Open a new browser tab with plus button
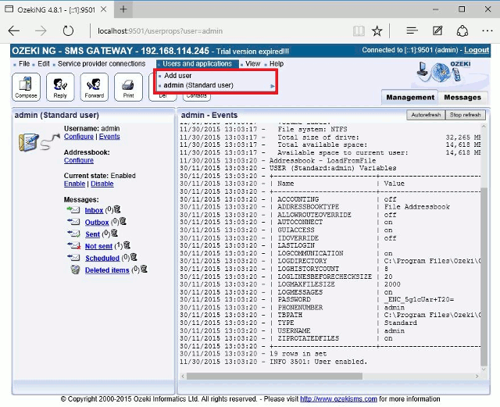The width and height of the screenshot is (500, 407). tap(123, 9)
